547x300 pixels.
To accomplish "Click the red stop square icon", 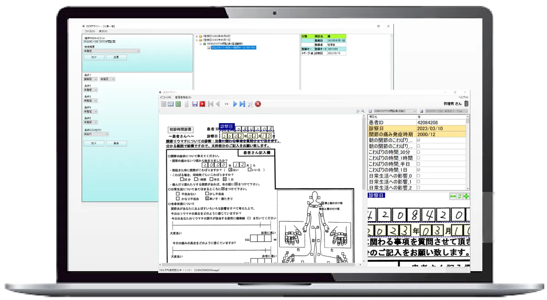I will pos(202,104).
